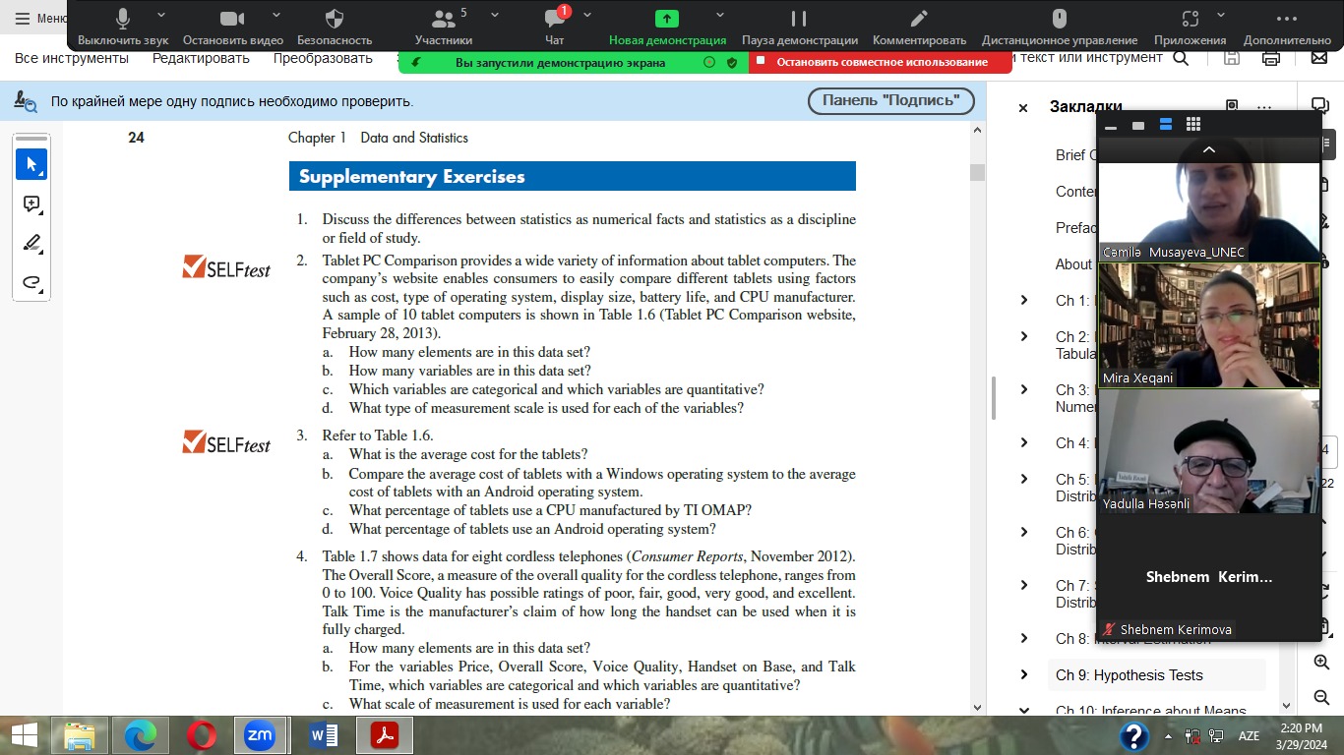
Task: Stop screen sharing button
Action: [x=881, y=62]
